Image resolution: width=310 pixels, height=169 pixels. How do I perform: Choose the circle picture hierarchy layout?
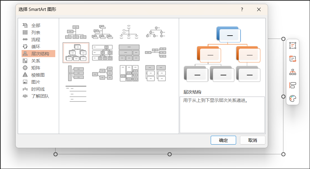tap(156, 32)
